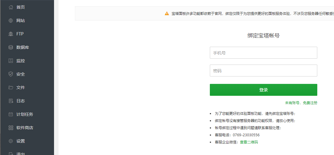Screen dimensions: 334x155
Task: Click into the 密码 password field
Action: (x=263, y=71)
